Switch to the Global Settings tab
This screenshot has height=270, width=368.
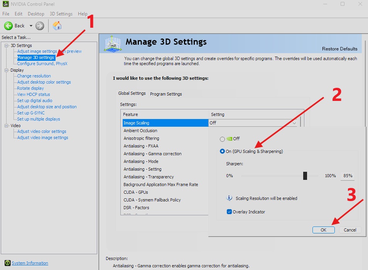[x=132, y=93]
